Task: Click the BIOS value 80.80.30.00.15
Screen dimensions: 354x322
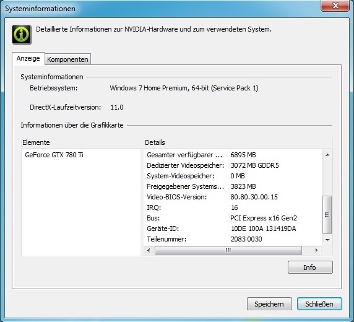Action: tap(254, 197)
